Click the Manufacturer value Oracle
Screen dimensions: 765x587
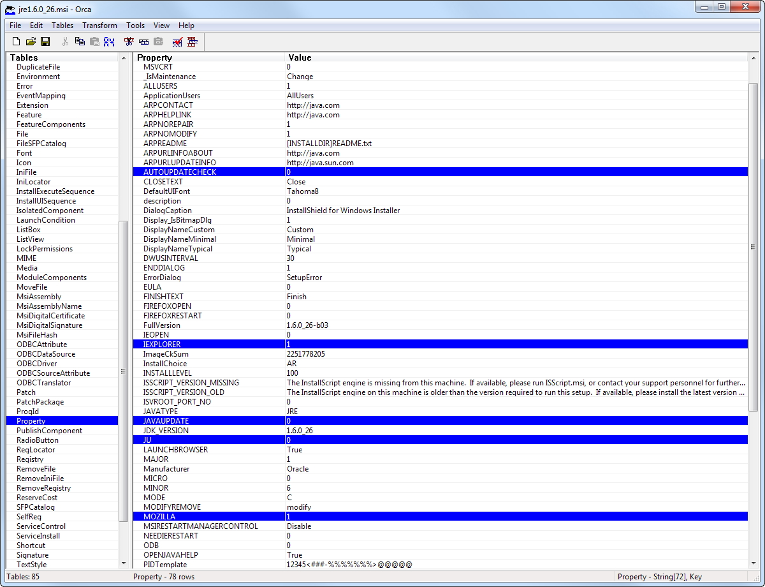pos(298,469)
